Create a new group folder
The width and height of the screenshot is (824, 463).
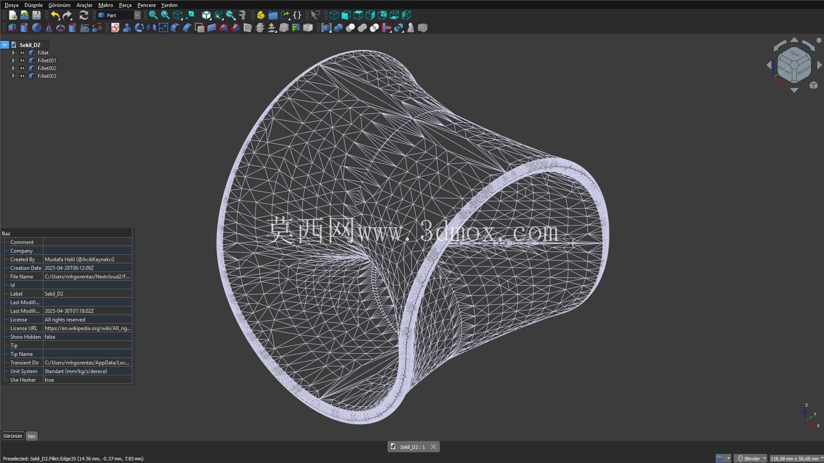coord(273,15)
